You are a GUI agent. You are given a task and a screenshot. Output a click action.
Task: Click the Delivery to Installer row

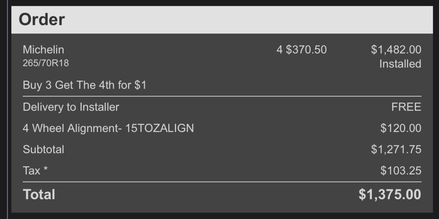click(x=222, y=107)
